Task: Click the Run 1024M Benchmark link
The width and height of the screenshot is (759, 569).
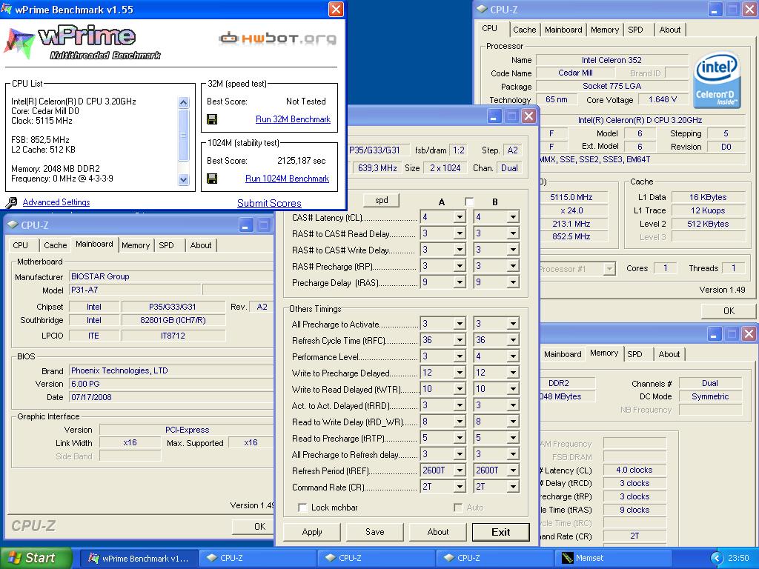Action: click(287, 179)
